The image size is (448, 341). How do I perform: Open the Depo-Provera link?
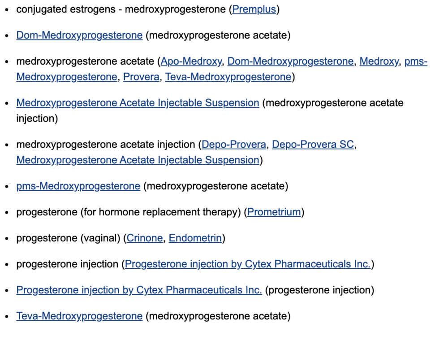234,144
